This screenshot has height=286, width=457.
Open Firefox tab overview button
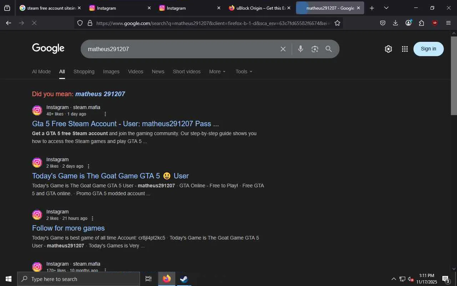7,8
